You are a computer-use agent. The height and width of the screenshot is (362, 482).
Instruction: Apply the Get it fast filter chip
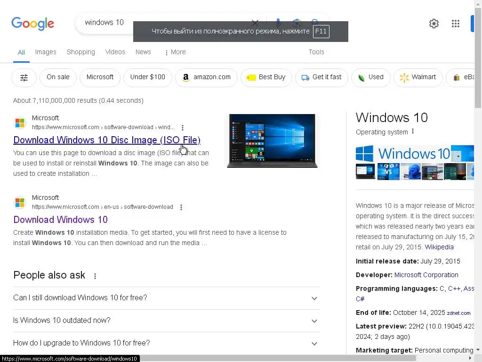point(321,77)
